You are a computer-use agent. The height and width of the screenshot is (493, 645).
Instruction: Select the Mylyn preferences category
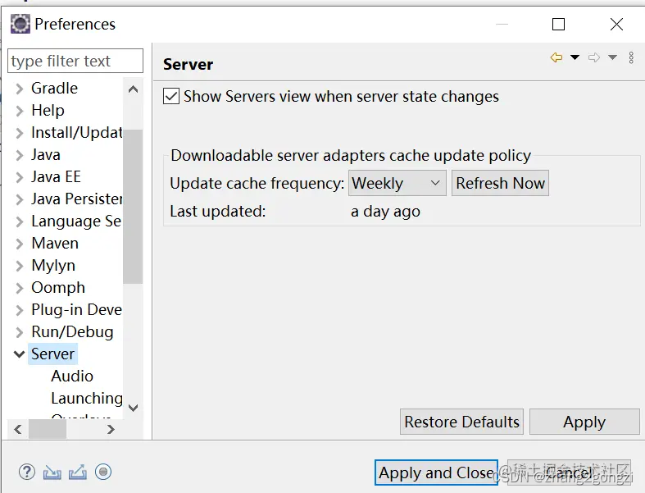53,266
